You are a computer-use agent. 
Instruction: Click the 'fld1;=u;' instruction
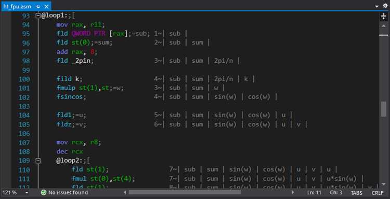click(71, 115)
